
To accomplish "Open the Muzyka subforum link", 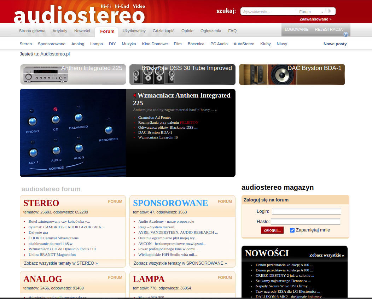I will click(x=129, y=44).
